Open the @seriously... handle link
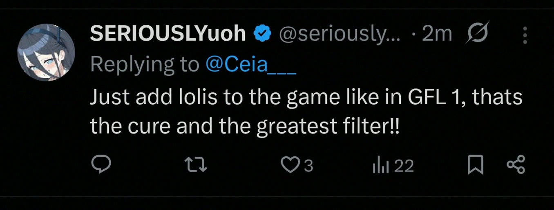Screen dimensions: 554x210 pyautogui.click(x=339, y=34)
